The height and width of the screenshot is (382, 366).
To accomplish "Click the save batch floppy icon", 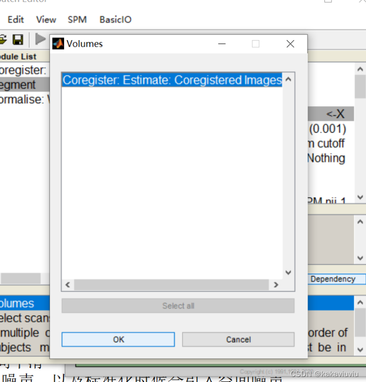I will [18, 40].
